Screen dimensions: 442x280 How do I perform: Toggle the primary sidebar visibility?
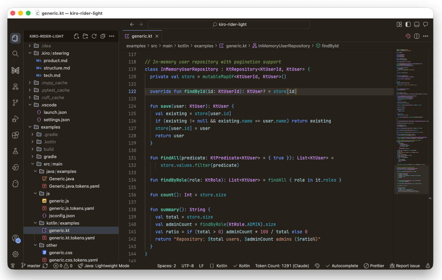[408, 25]
